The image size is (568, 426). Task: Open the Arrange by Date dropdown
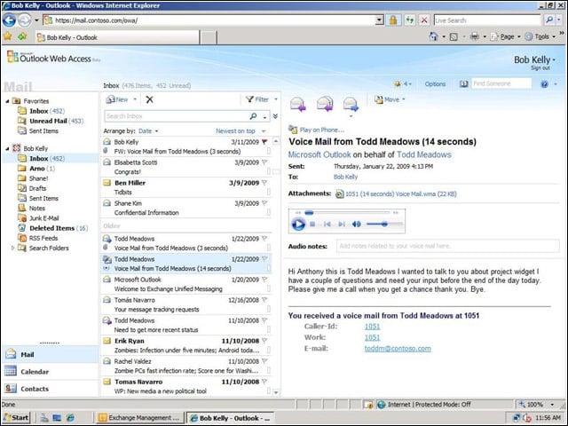pyautogui.click(x=148, y=131)
